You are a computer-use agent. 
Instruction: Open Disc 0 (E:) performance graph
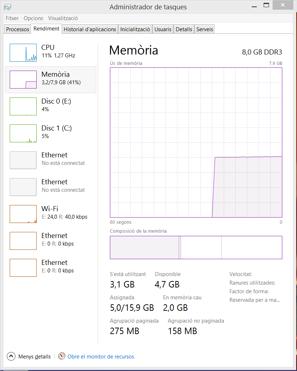[x=23, y=106]
